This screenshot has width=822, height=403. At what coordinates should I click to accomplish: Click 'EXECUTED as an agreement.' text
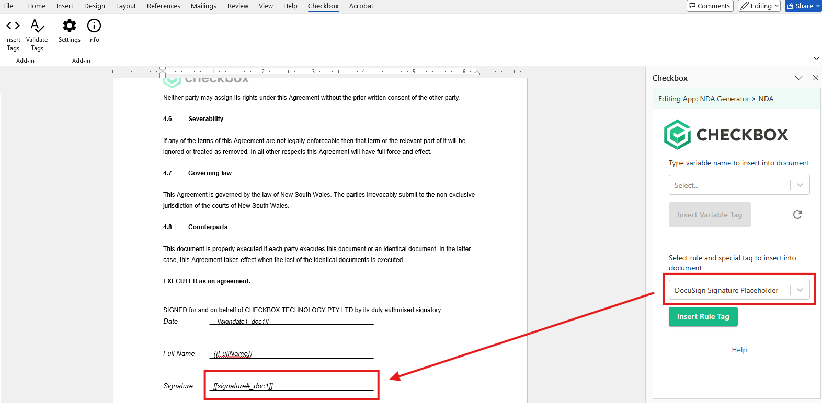pos(207,281)
